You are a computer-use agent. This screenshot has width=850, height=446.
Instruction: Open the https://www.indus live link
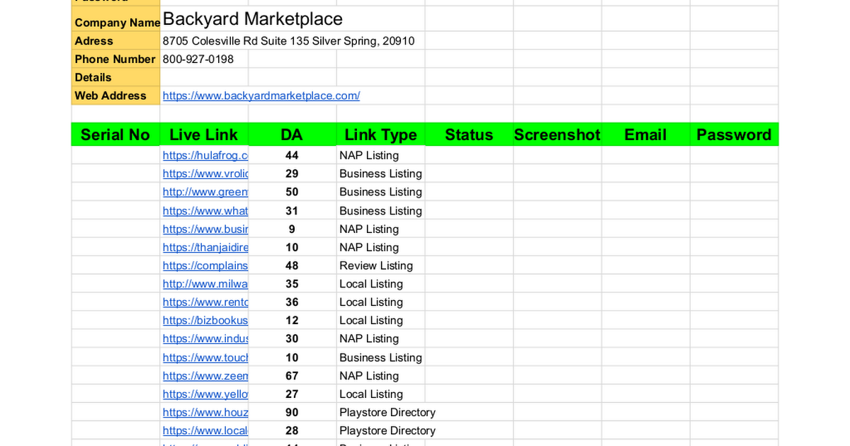tap(205, 339)
